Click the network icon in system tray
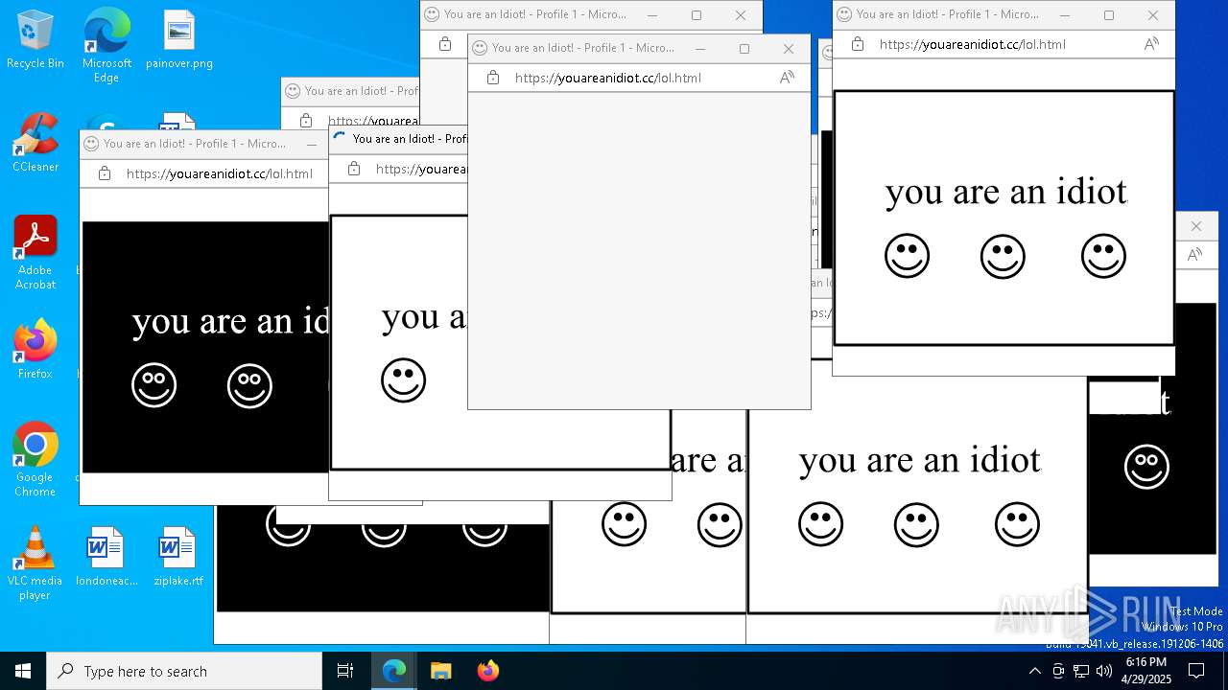The width and height of the screenshot is (1228, 690). 1081,671
